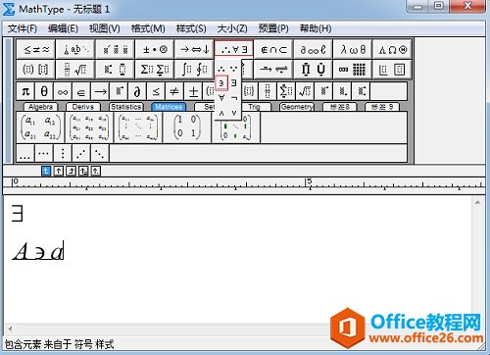Select the Matrices tab

[169, 107]
